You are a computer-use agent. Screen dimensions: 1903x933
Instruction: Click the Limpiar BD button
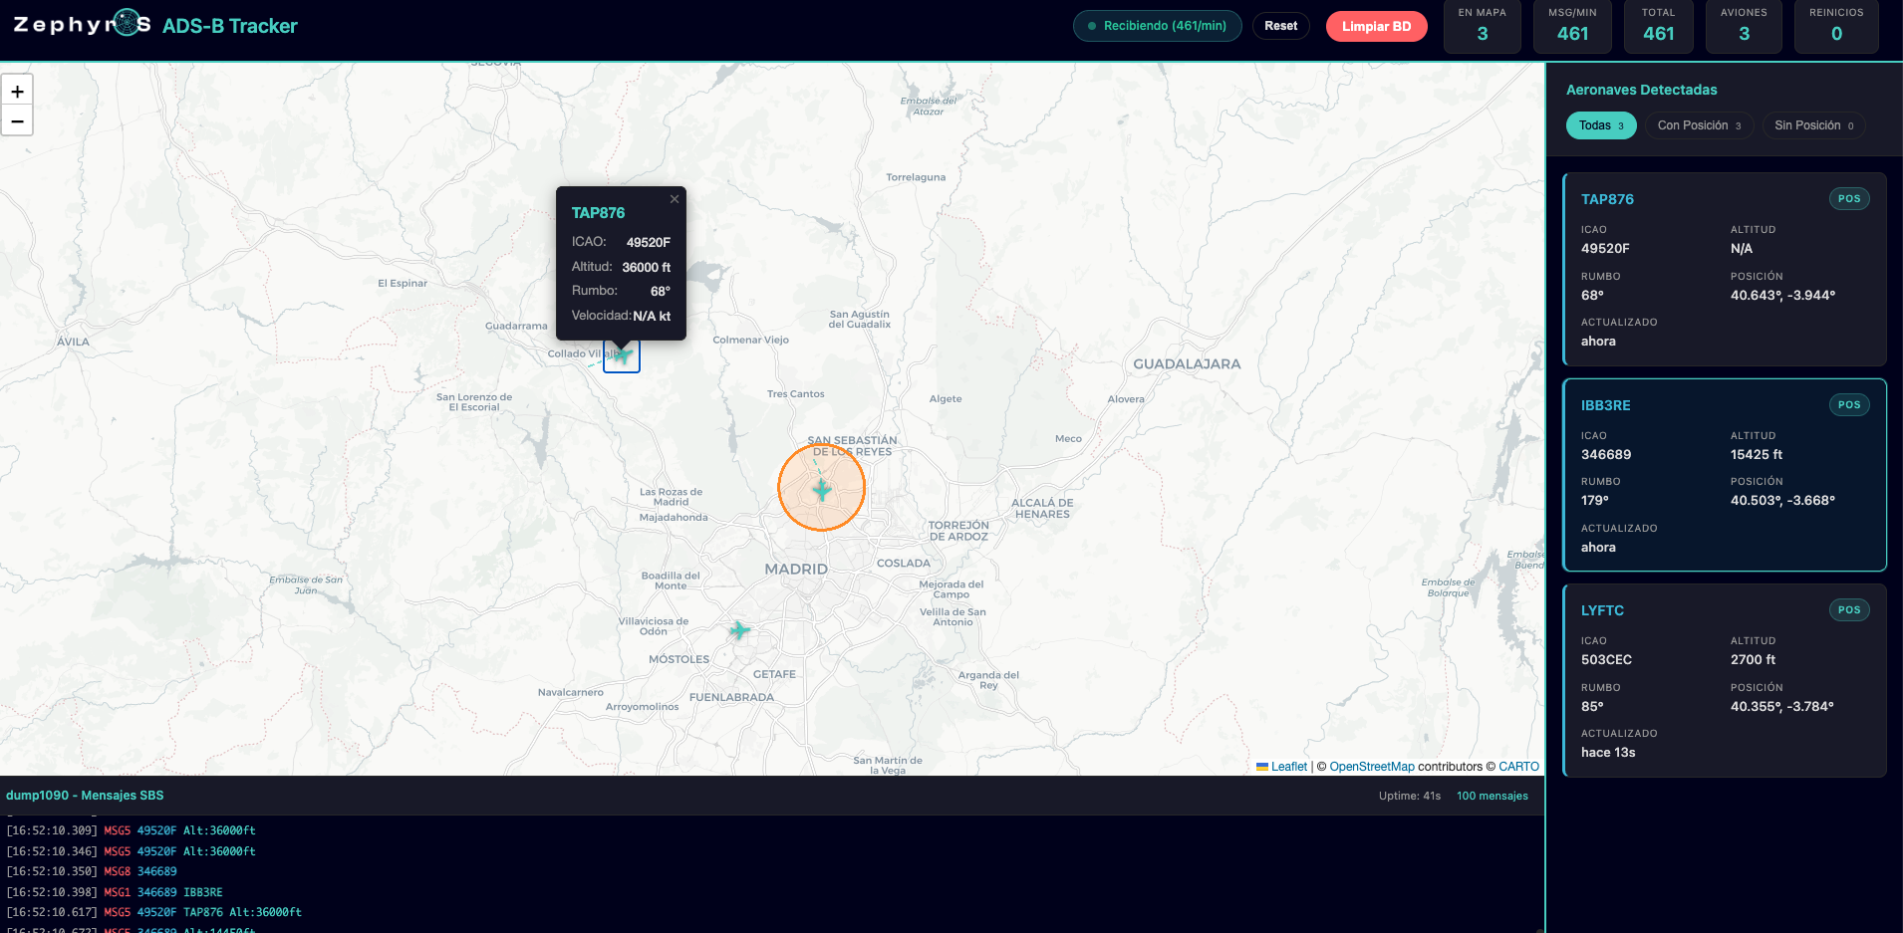point(1377,26)
